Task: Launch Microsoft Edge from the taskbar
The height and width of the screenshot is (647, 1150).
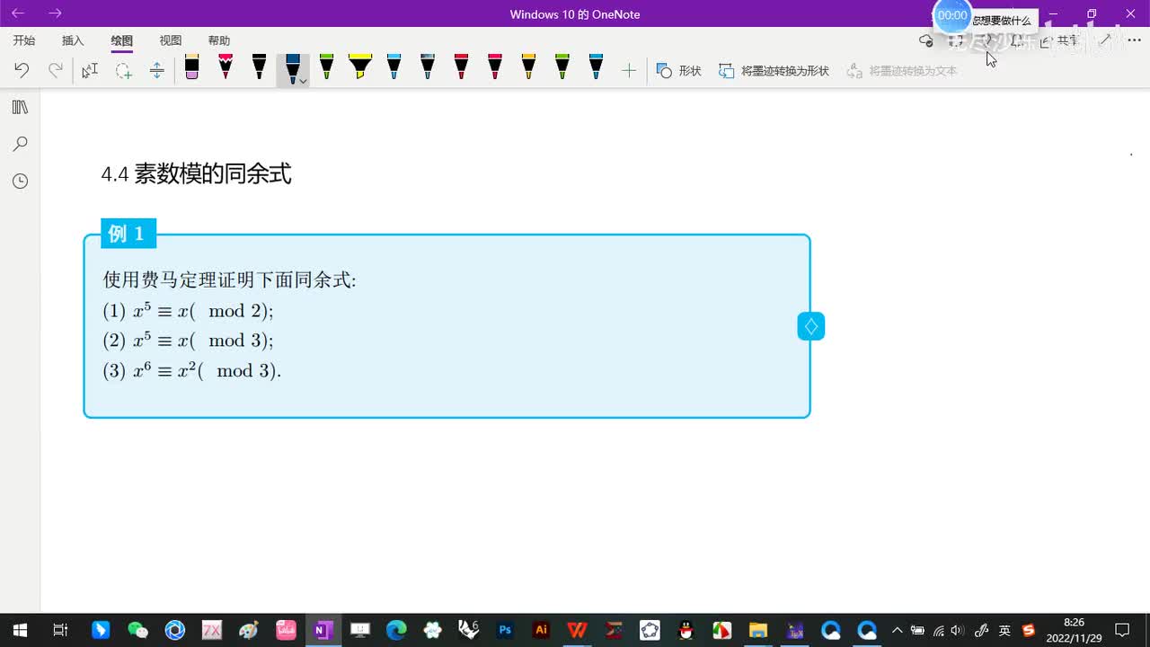Action: 396,630
